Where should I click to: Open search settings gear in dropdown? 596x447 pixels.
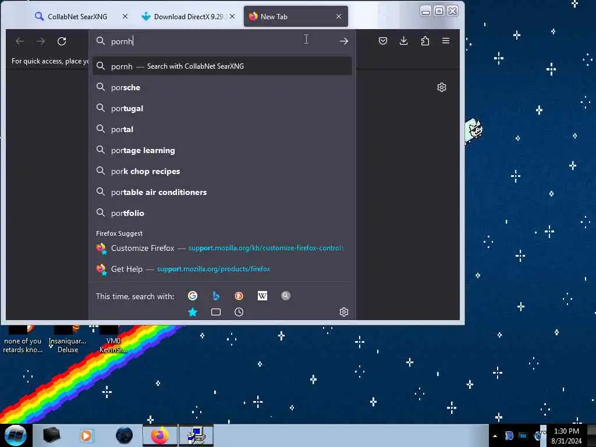tap(344, 312)
